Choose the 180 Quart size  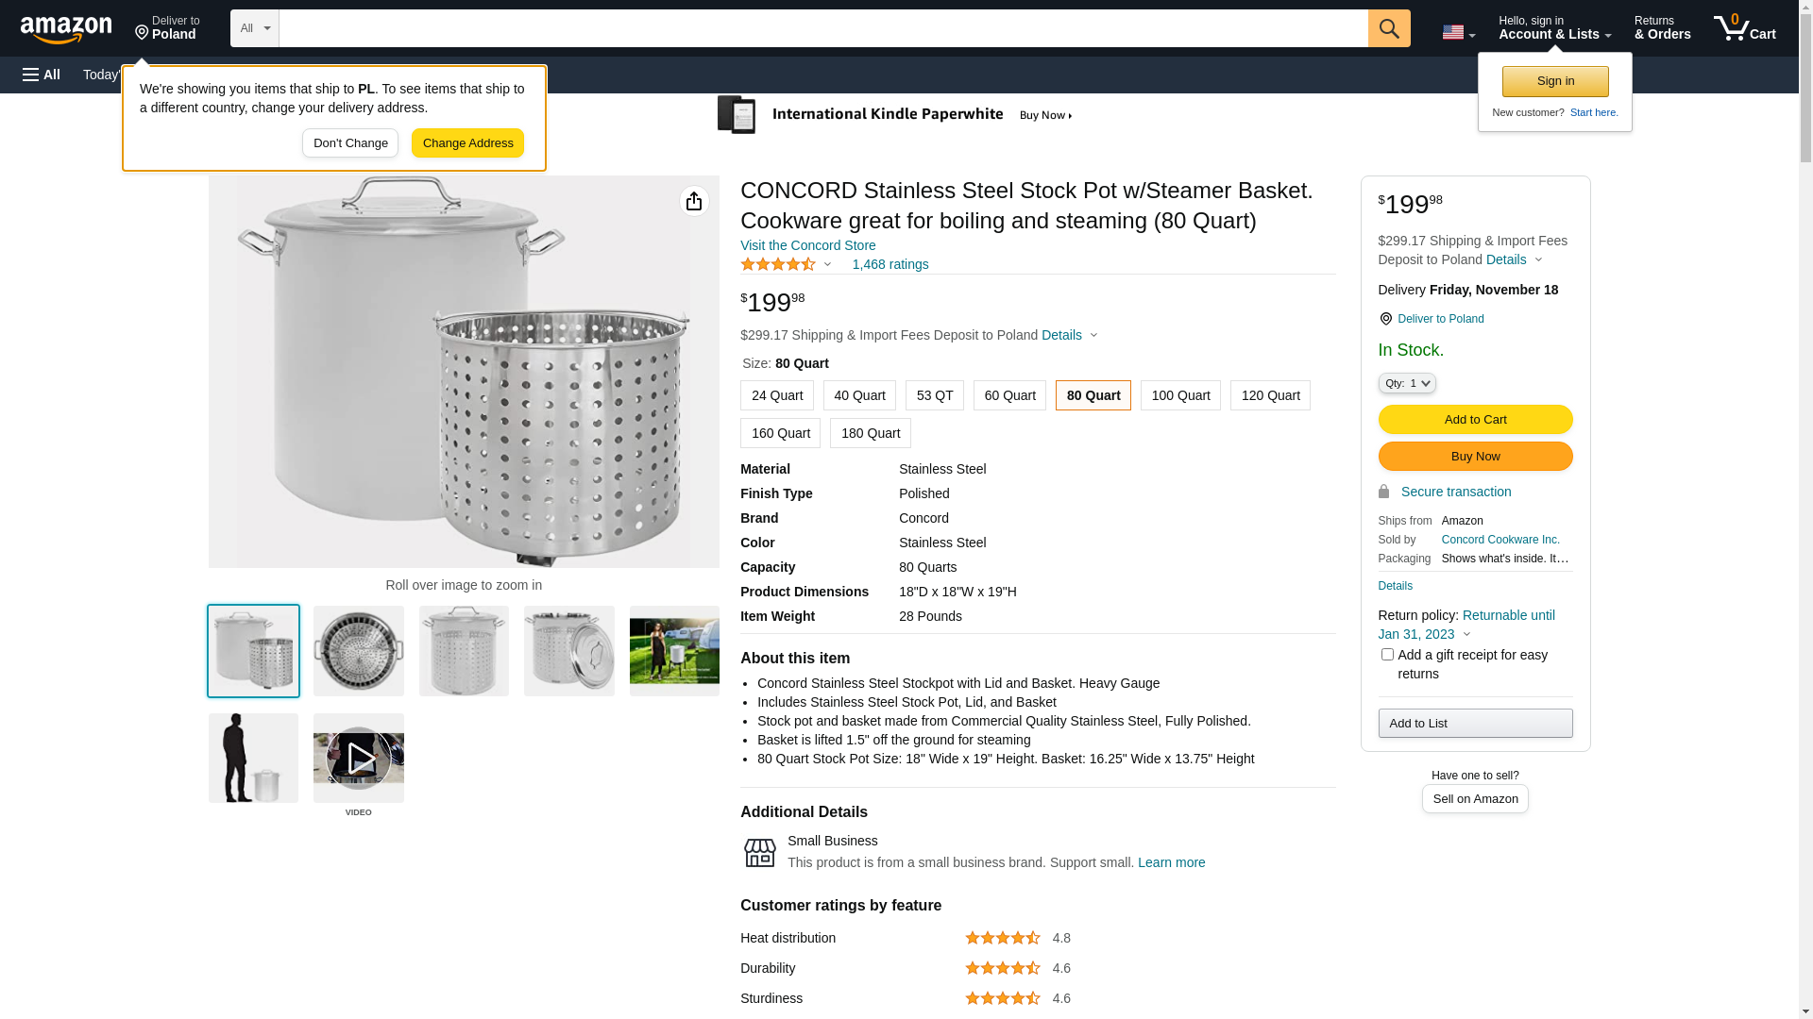point(871,433)
